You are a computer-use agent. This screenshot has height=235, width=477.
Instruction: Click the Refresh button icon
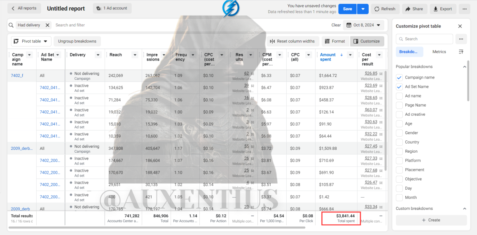coord(376,9)
